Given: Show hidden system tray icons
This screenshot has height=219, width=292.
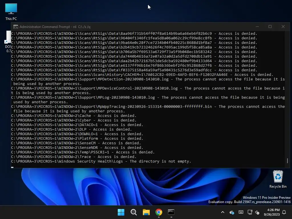Looking at the screenshot, I should point(222,212).
